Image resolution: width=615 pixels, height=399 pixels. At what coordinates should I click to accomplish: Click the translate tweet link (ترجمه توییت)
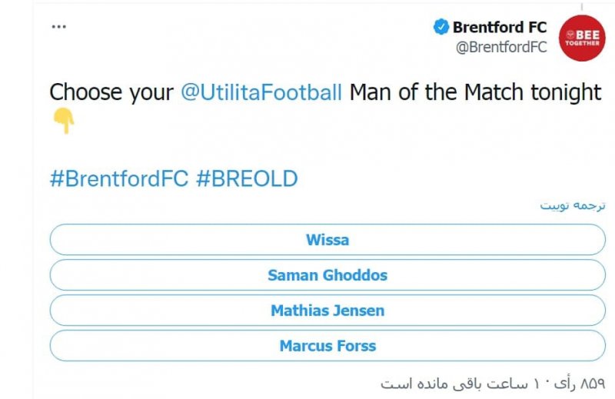pyautogui.click(x=572, y=205)
